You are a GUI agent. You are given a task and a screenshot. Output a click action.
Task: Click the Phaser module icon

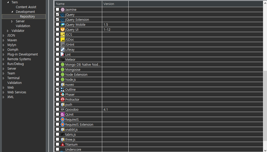63,94
